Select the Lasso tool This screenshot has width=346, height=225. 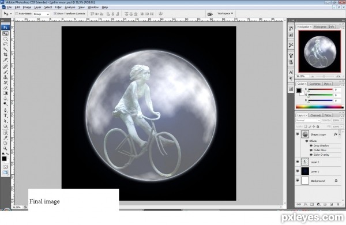tap(5, 44)
